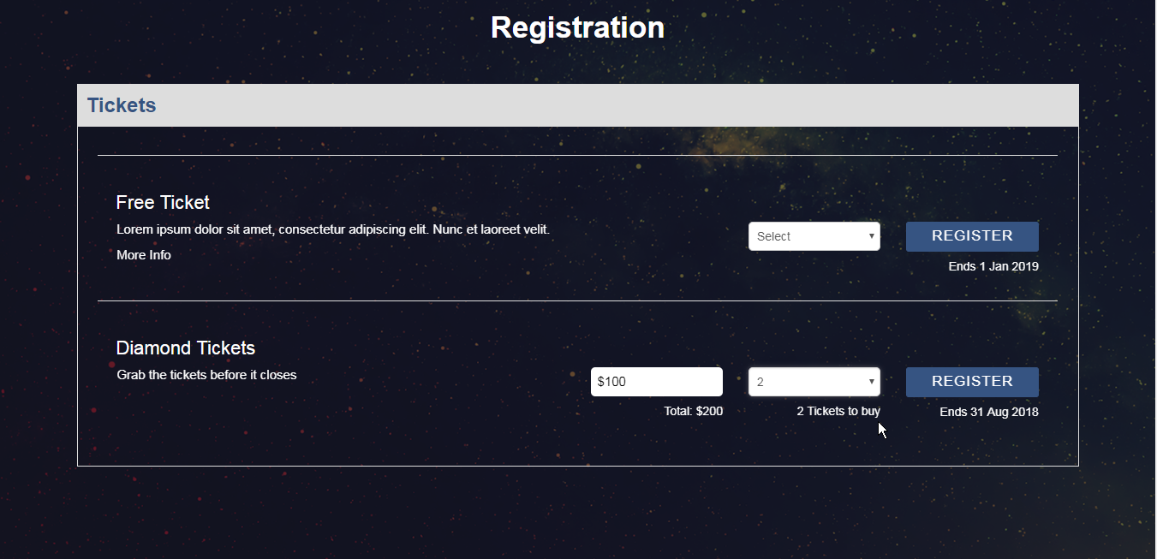This screenshot has height=559, width=1157.
Task: Click the Total: $200 label
Action: [x=694, y=411]
